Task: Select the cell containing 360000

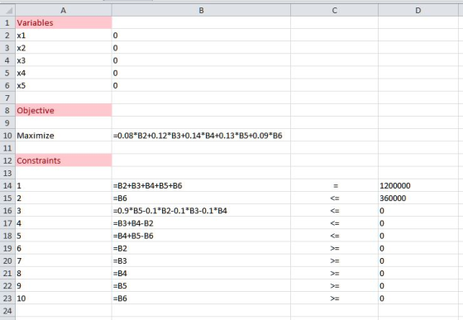Action: coord(418,198)
